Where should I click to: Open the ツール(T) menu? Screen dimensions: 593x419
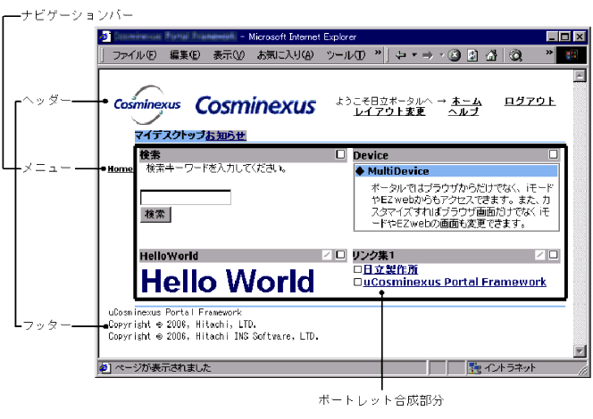(x=346, y=55)
